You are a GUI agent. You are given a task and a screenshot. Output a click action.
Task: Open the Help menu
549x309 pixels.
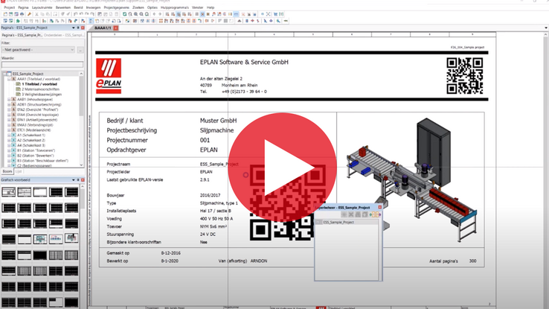point(211,7)
